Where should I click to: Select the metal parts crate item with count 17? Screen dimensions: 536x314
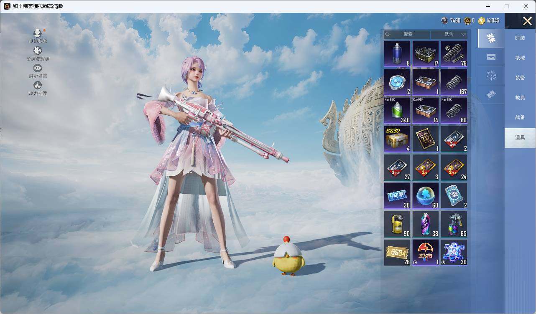point(426,54)
